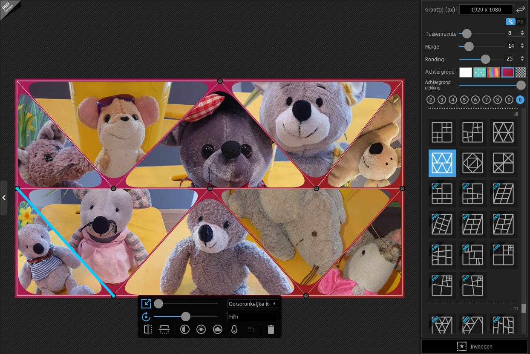Switch units to PX

pyautogui.click(x=521, y=22)
